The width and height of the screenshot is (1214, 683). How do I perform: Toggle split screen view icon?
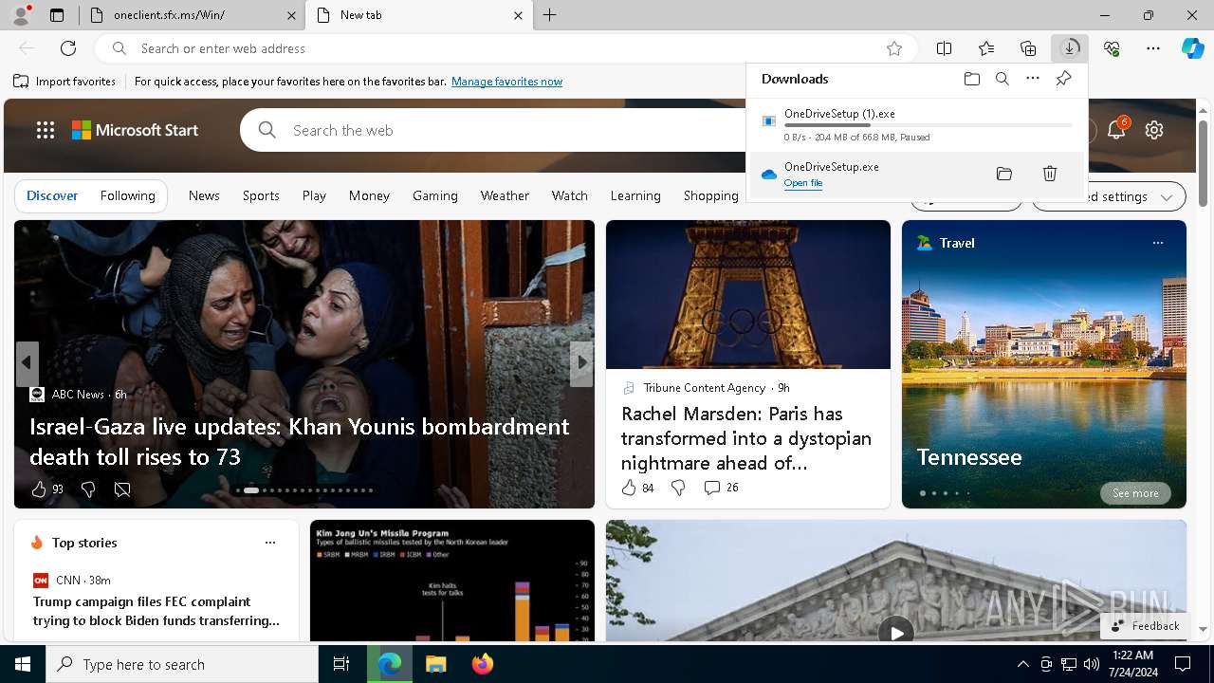point(945,48)
